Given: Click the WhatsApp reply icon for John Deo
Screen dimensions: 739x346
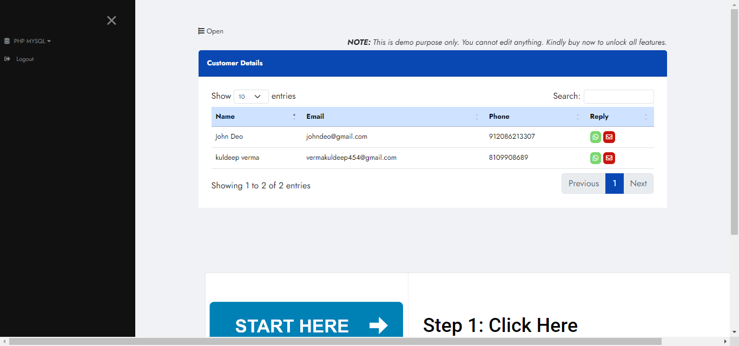Looking at the screenshot, I should (596, 137).
